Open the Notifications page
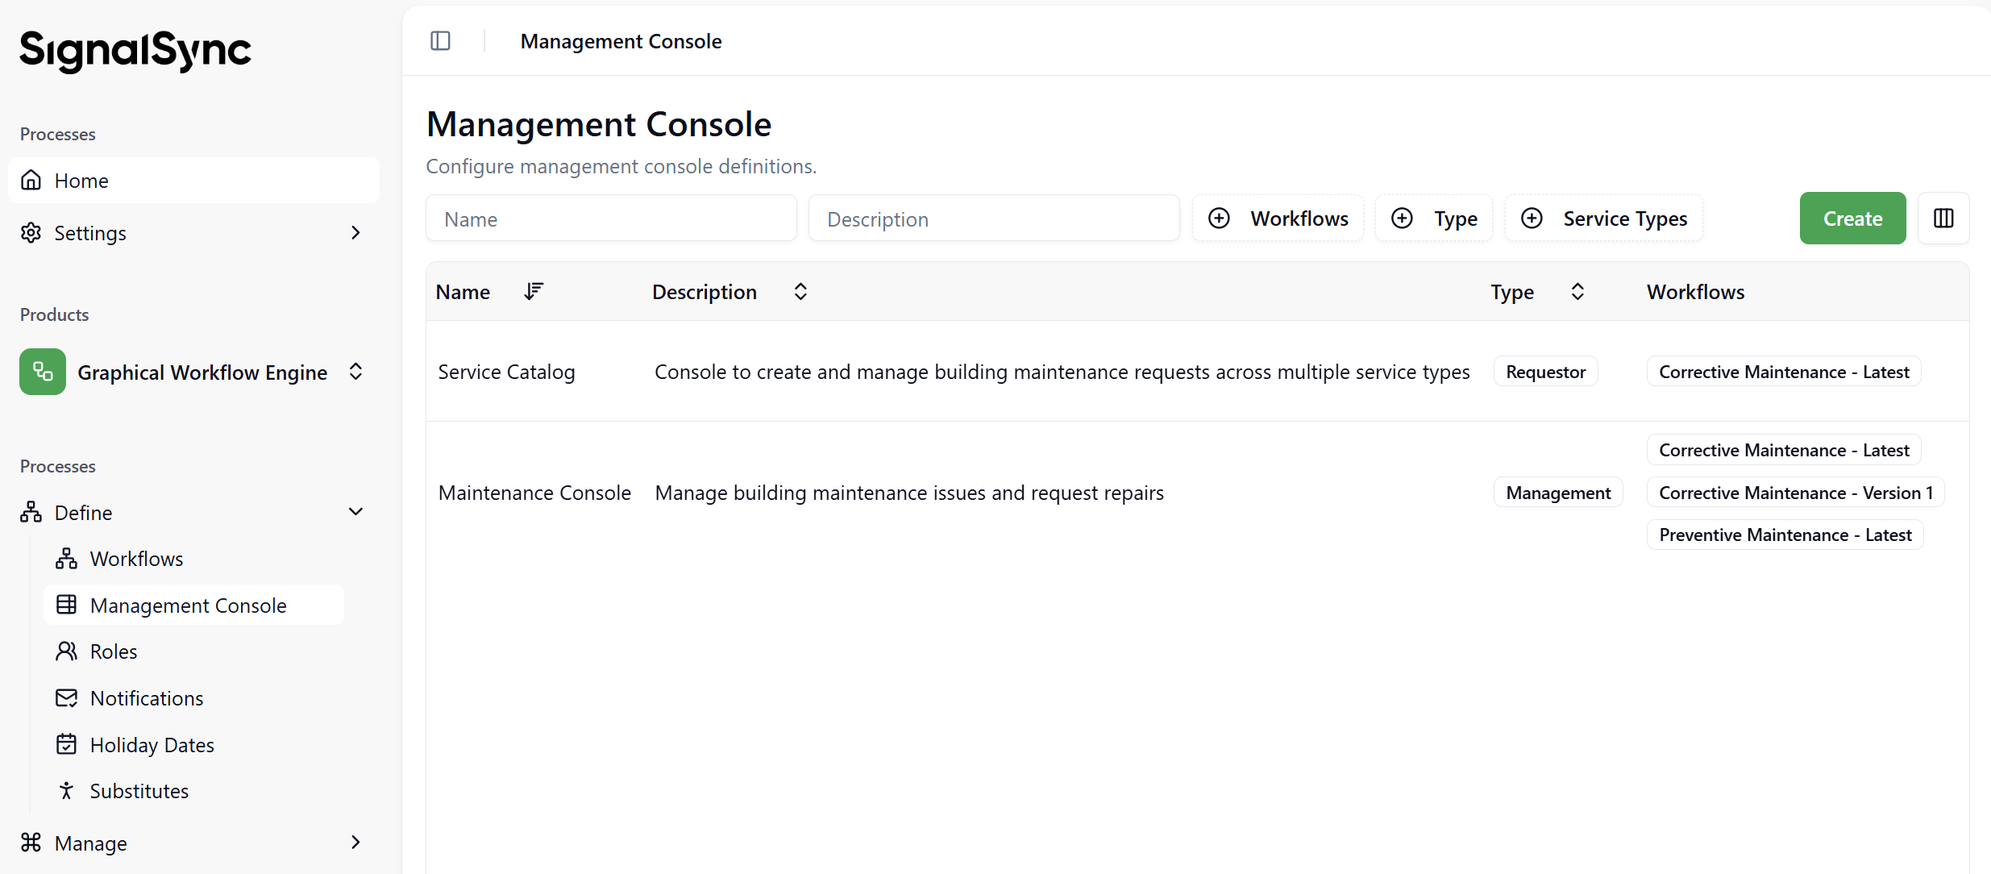 (x=193, y=697)
